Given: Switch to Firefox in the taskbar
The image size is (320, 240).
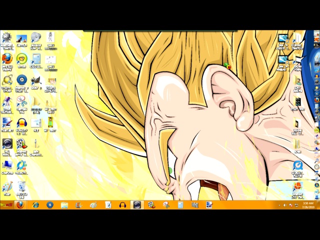Looking at the screenshot, I should (x=20, y=204).
